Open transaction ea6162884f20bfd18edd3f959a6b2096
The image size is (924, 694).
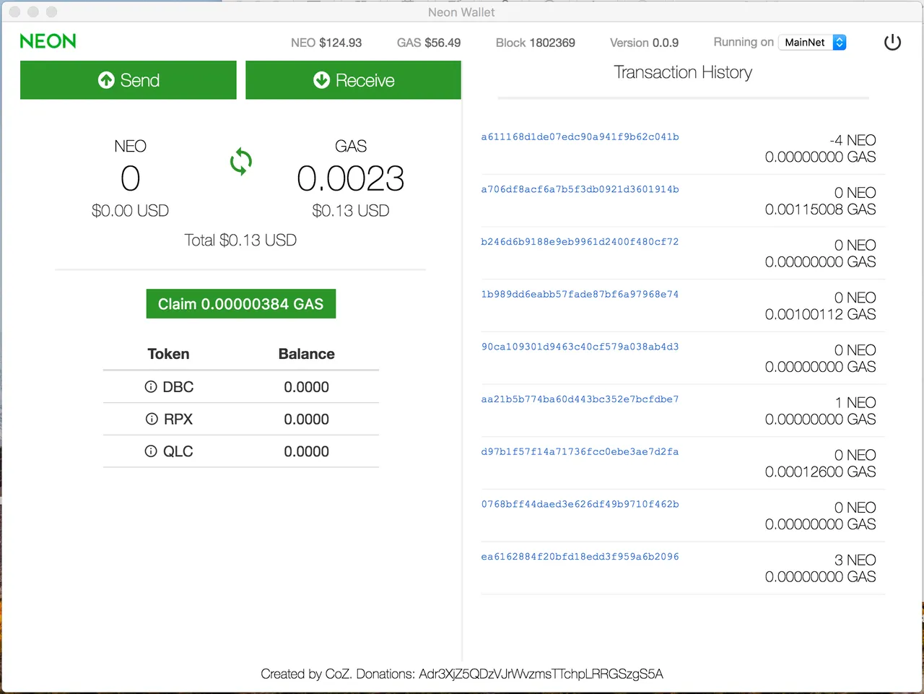pos(580,557)
